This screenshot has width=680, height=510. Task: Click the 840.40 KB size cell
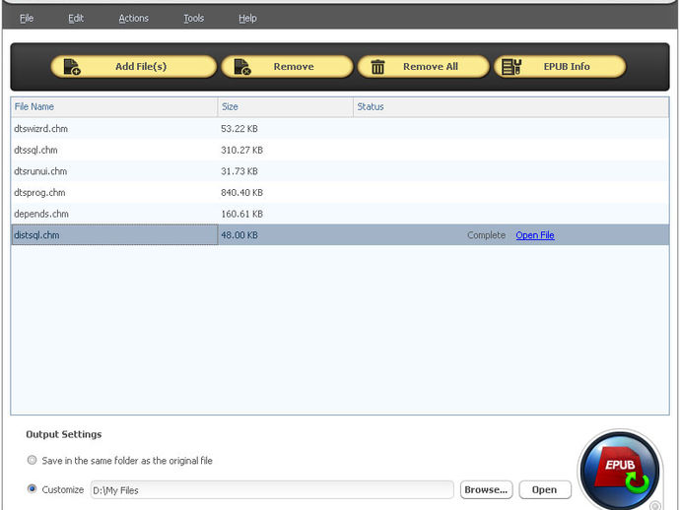coord(242,192)
